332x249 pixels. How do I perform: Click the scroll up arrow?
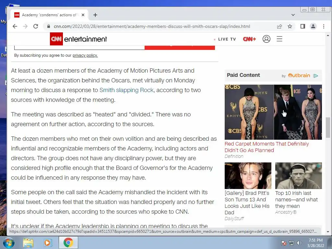328,35
